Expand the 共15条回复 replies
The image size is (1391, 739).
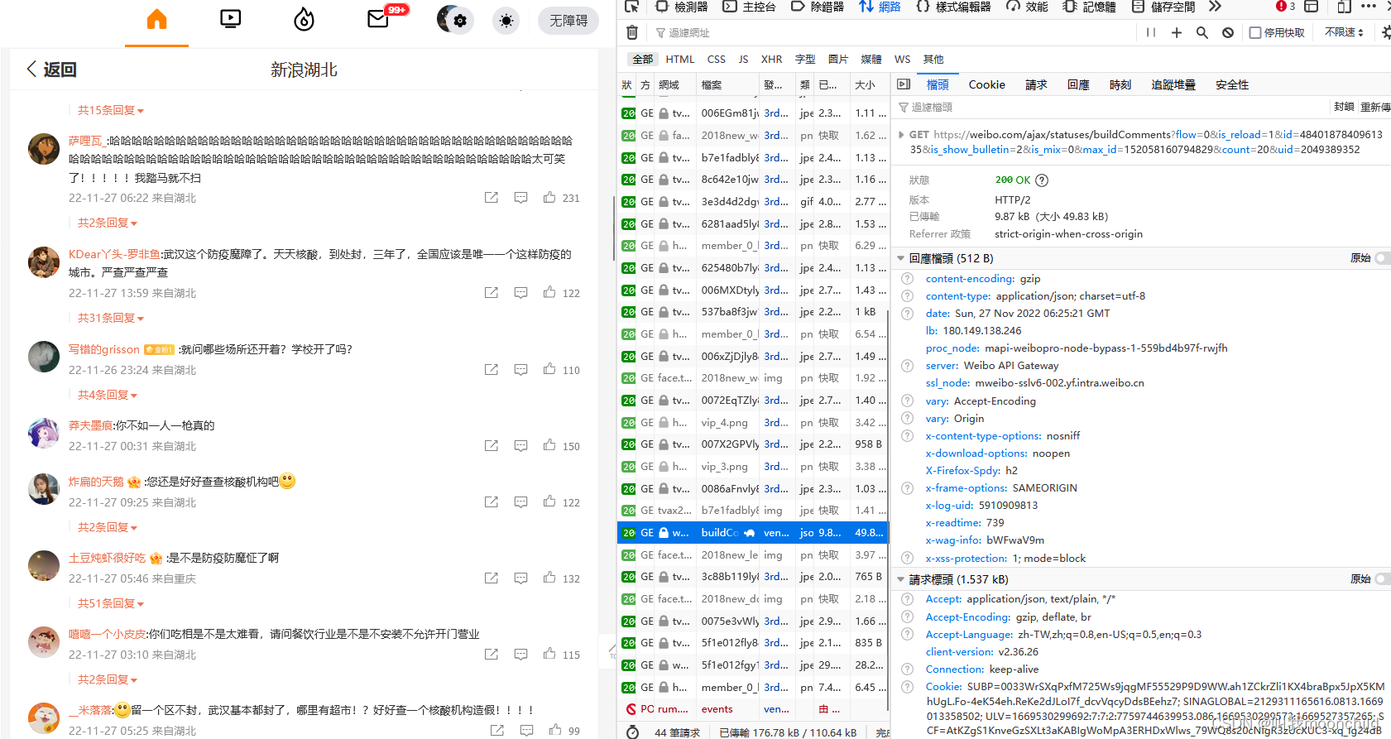[111, 110]
